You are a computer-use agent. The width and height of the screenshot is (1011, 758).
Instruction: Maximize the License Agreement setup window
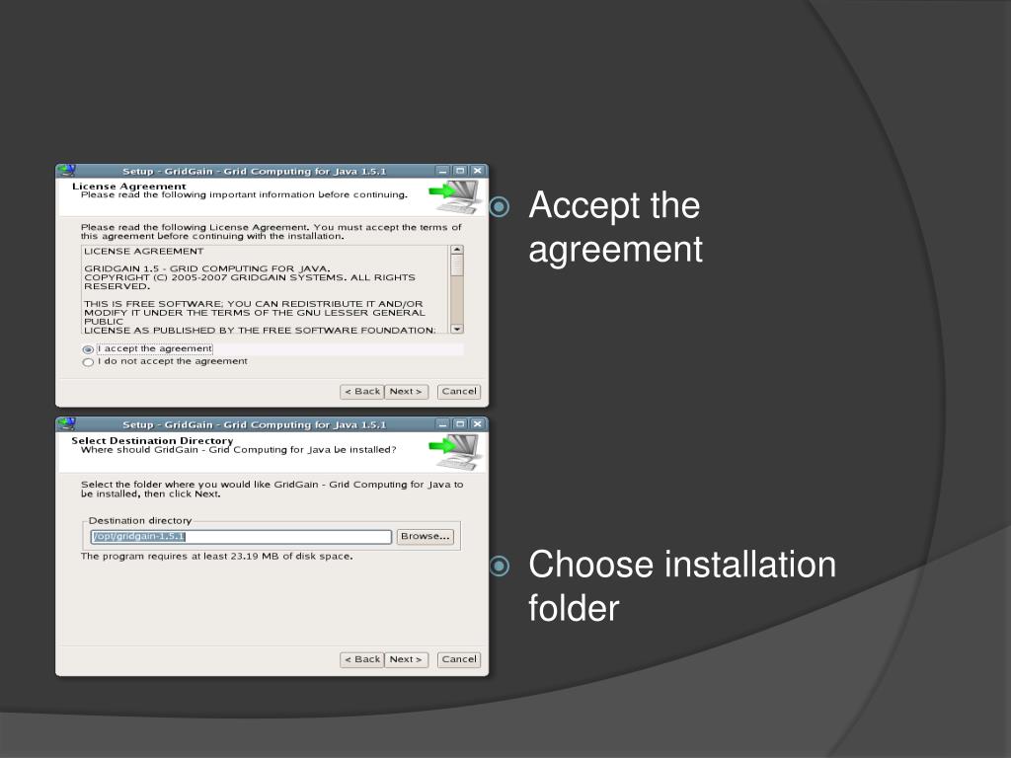coord(460,171)
